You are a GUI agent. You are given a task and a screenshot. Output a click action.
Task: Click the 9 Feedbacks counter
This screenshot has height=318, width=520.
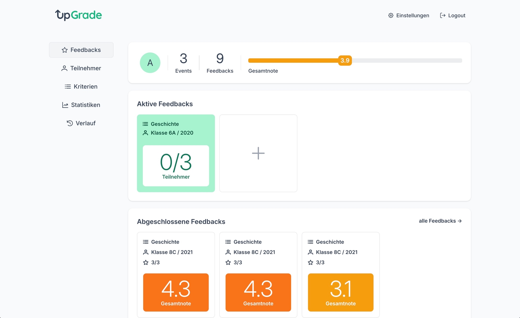pos(220,63)
